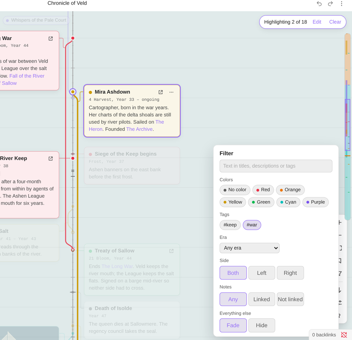Click Edit in the highlighting bar

click(x=317, y=22)
